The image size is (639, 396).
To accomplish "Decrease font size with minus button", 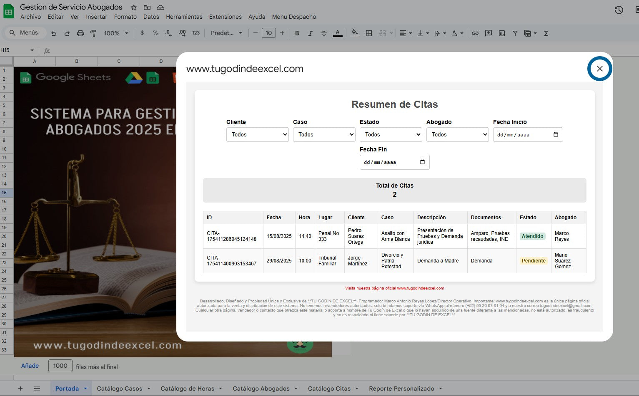I will pos(256,33).
